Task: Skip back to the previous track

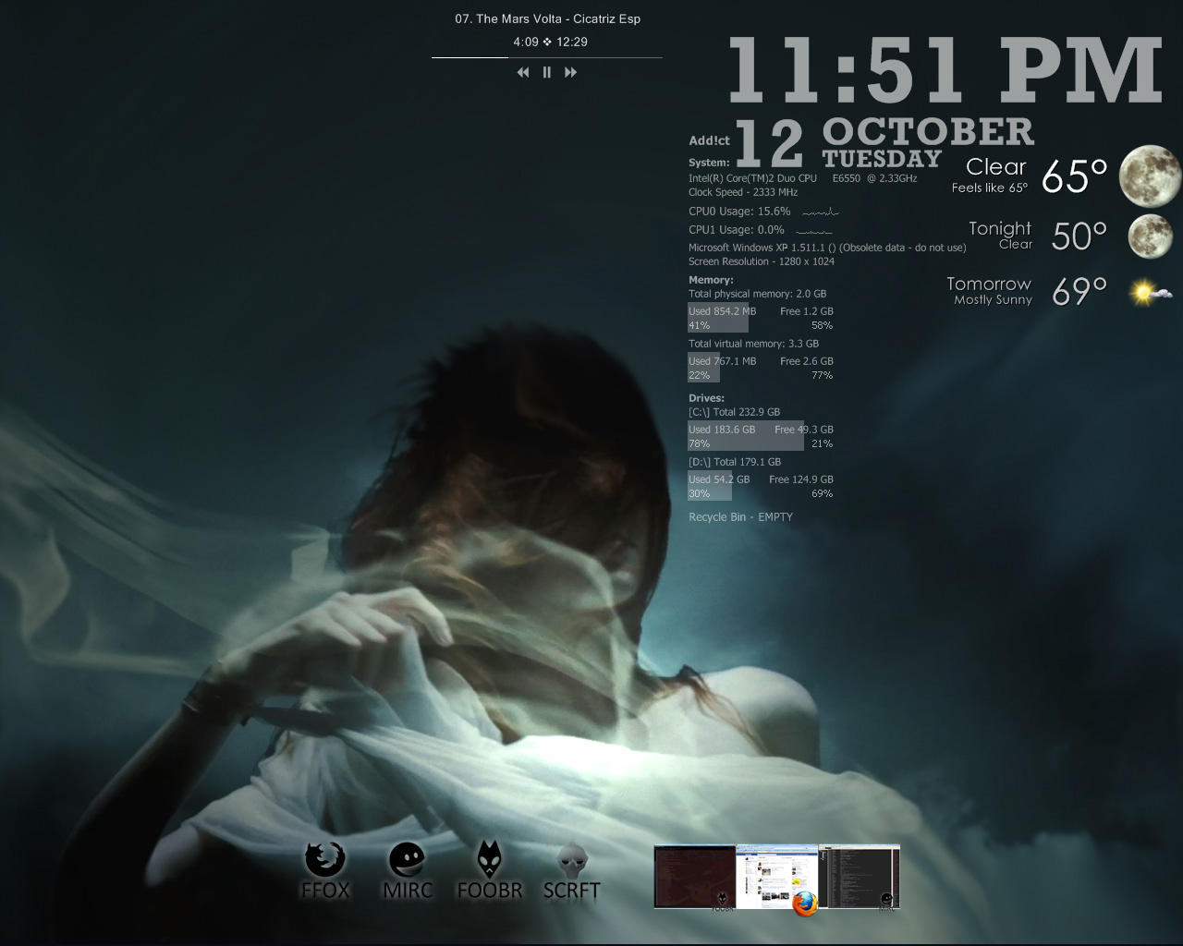Action: [523, 72]
